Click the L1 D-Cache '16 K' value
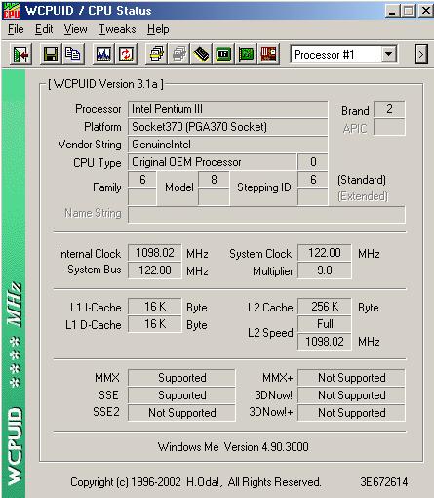Viewport: 434px width, 498px height. (x=155, y=324)
